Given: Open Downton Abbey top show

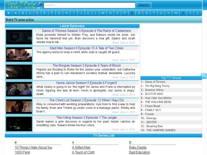Looking at the screenshot, I should [154, 90].
